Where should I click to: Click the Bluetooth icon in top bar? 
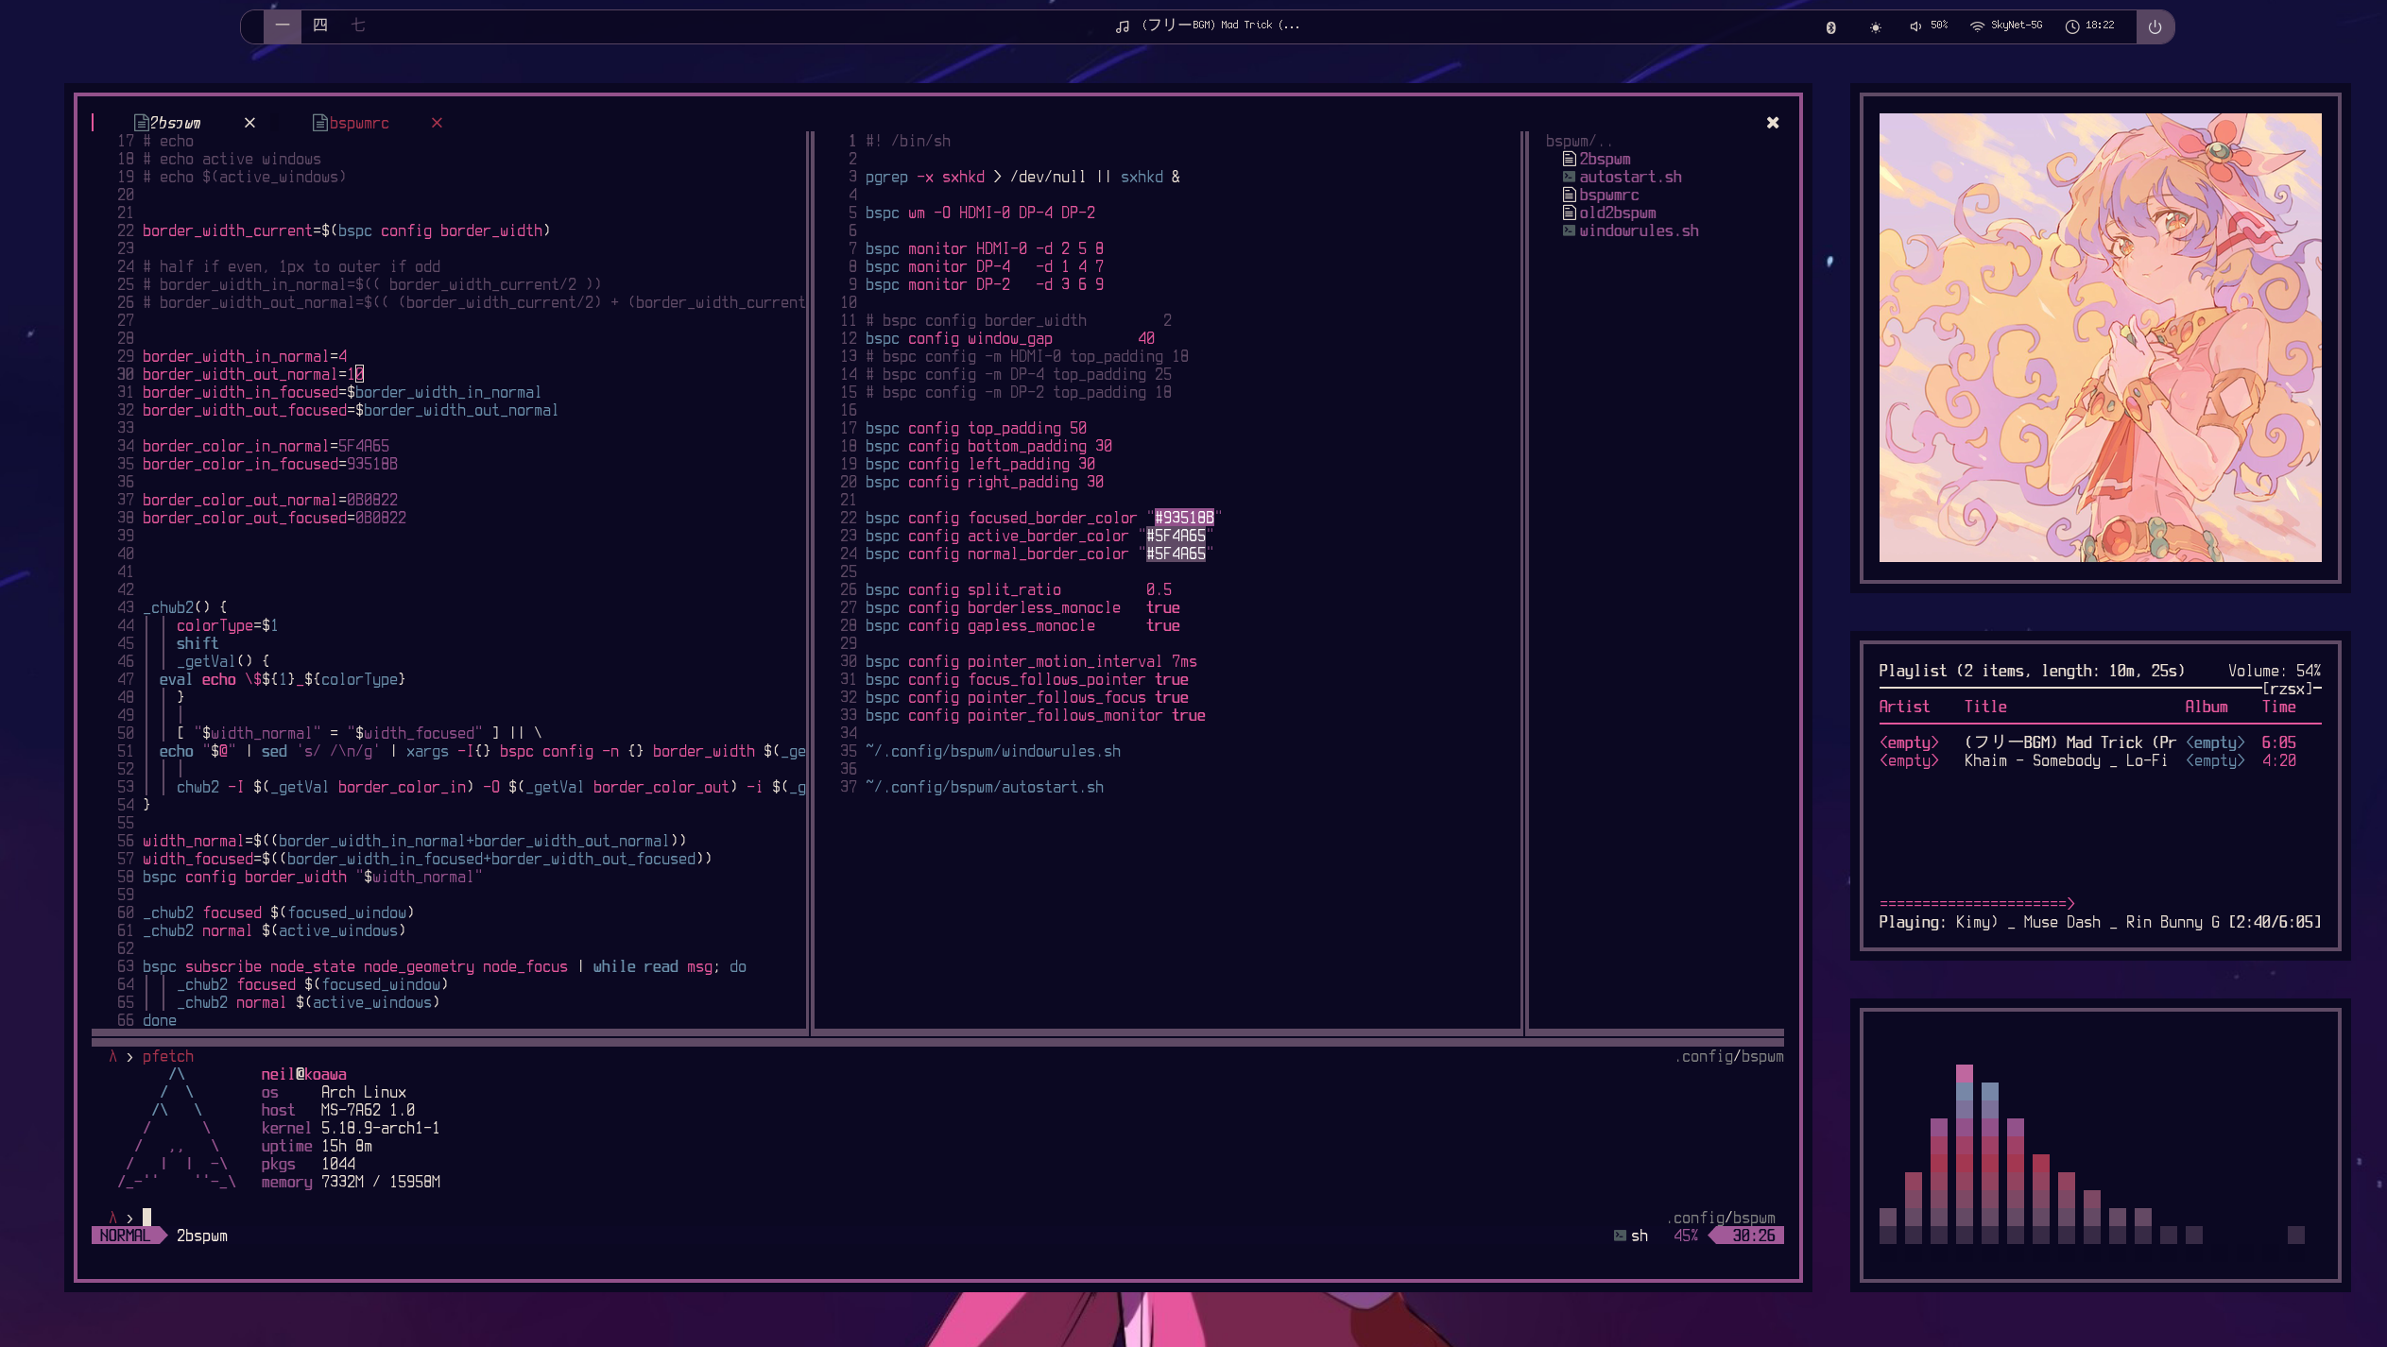click(1830, 26)
